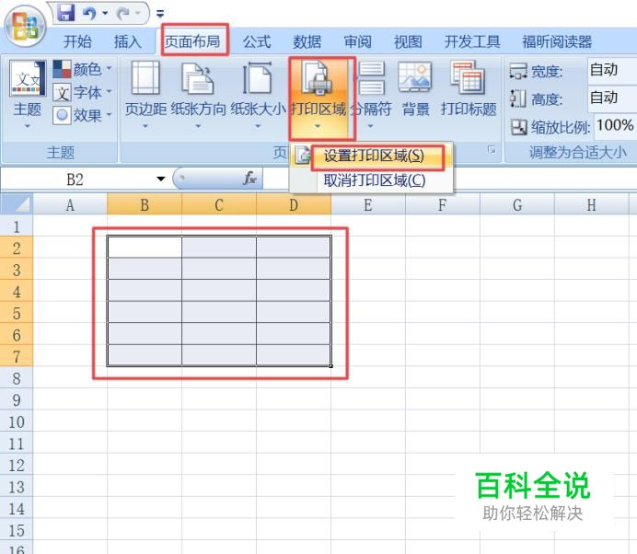
Task: Click the fx insert function icon
Action: coord(249,179)
